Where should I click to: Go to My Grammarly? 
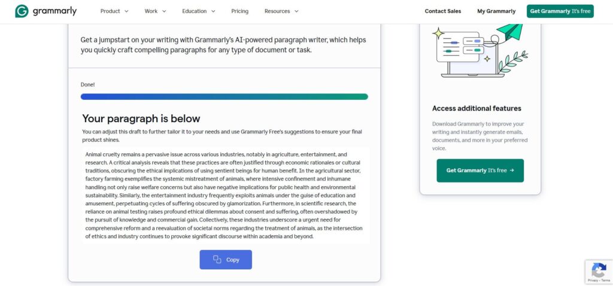pos(496,11)
